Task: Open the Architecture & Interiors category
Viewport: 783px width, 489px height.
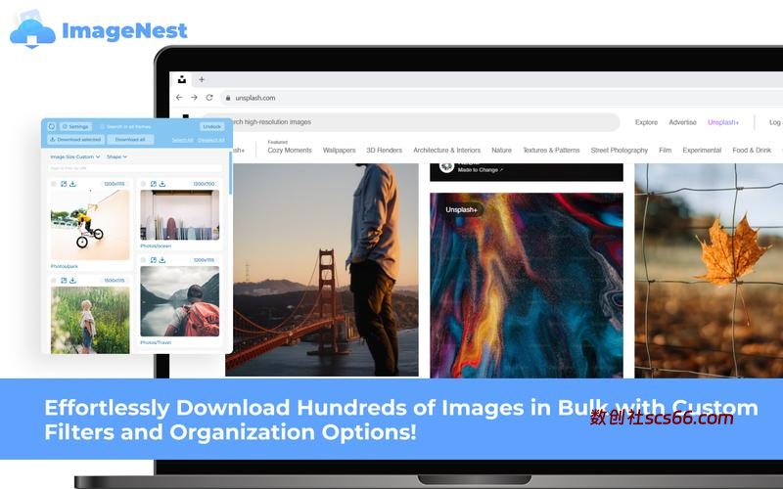Action: [446, 151]
